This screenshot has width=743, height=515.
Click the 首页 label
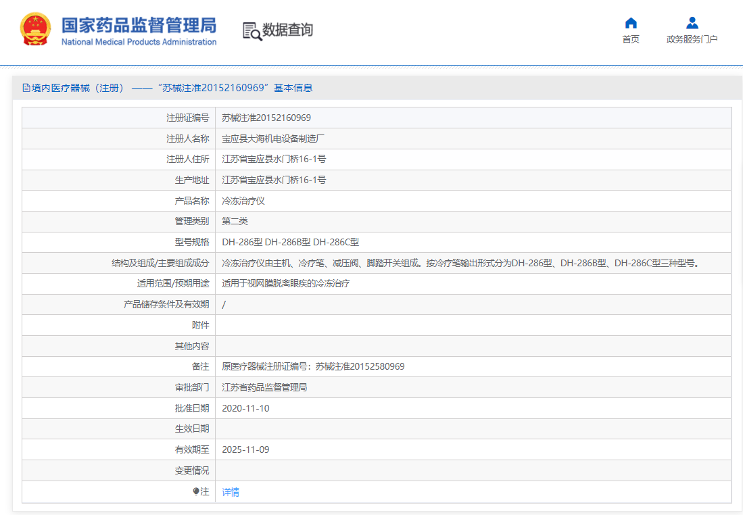point(631,39)
